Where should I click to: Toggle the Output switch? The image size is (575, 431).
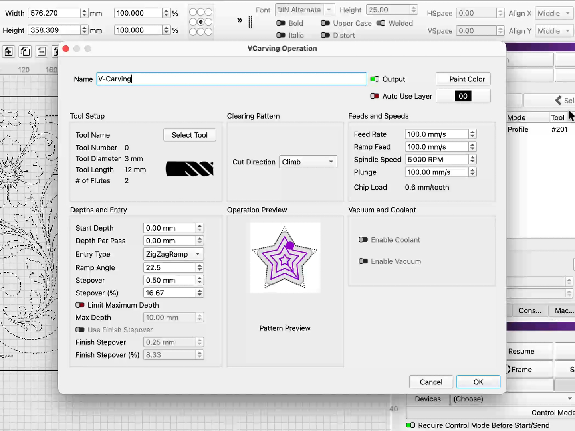375,79
